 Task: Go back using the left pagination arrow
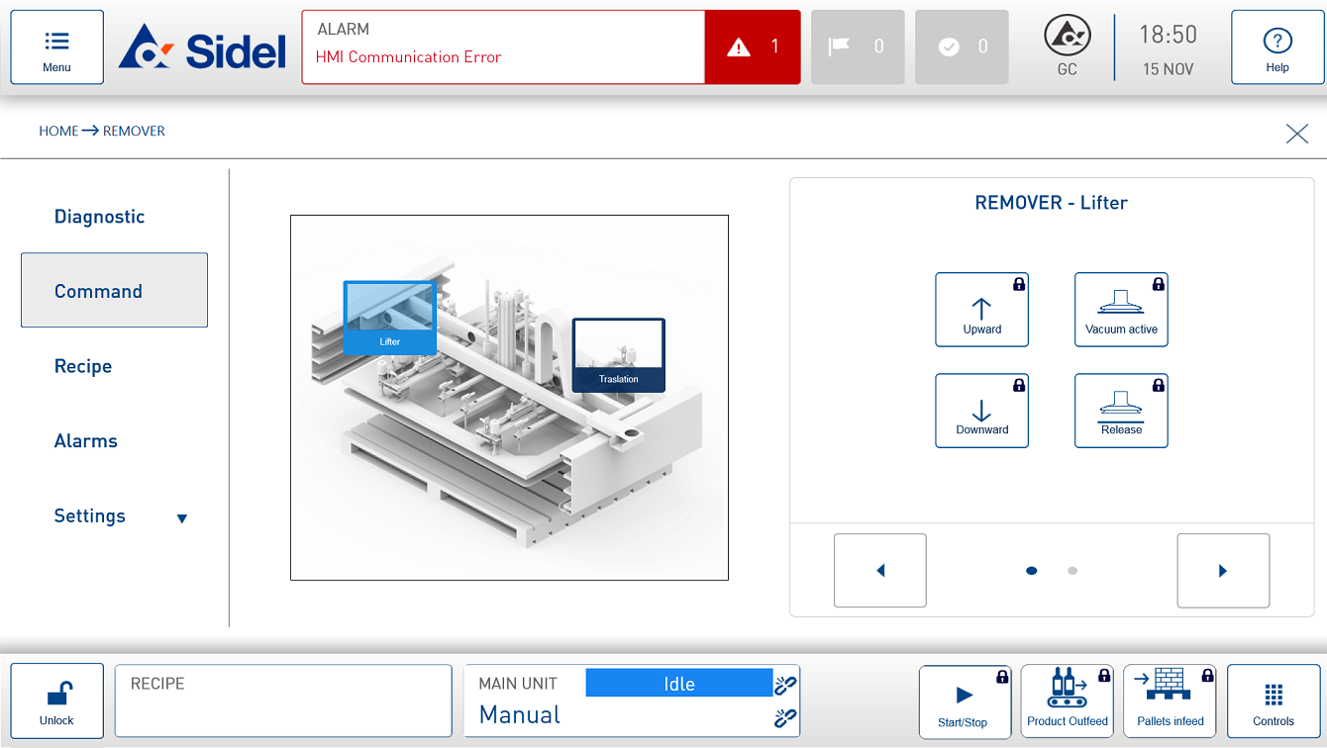[879, 570]
